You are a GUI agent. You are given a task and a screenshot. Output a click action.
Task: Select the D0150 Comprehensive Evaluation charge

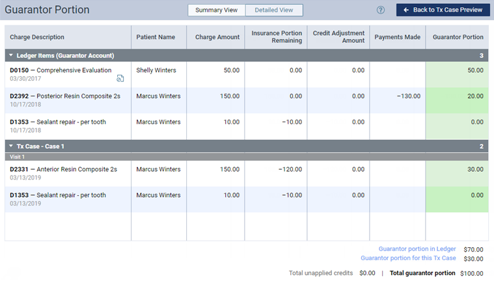(x=61, y=70)
